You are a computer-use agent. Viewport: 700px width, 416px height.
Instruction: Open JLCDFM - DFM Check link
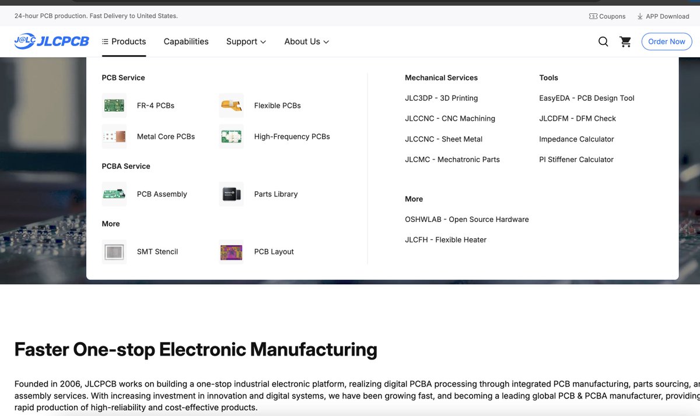pyautogui.click(x=577, y=118)
